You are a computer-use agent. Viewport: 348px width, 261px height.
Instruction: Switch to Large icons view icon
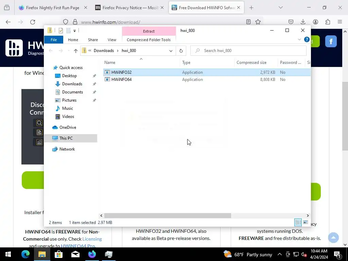[x=306, y=222]
